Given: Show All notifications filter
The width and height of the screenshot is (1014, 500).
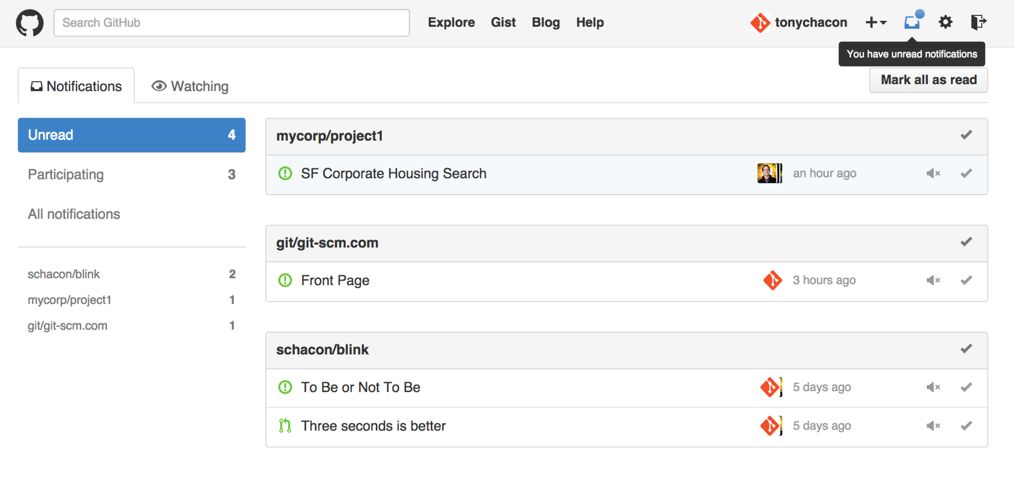Looking at the screenshot, I should (x=74, y=214).
